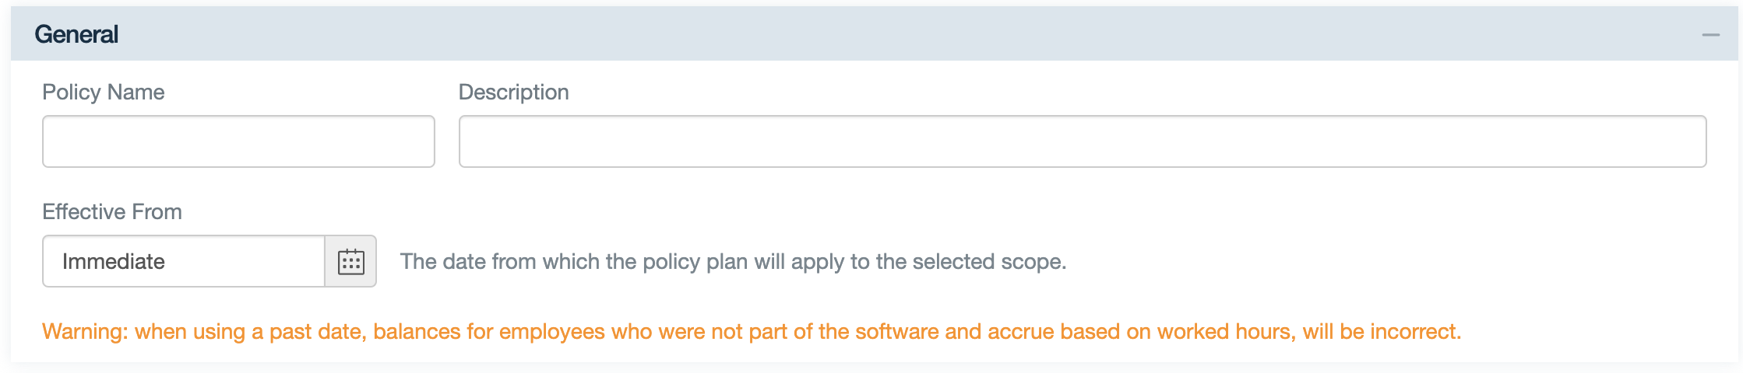The image size is (1743, 373).
Task: Select the Effective From date input
Action: (x=184, y=262)
